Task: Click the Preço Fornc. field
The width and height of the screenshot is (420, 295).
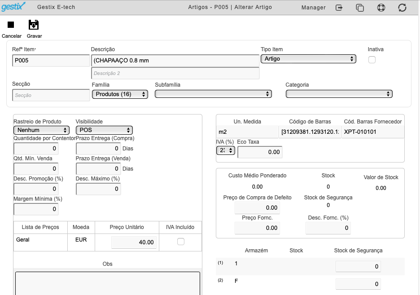Action: tap(257, 228)
